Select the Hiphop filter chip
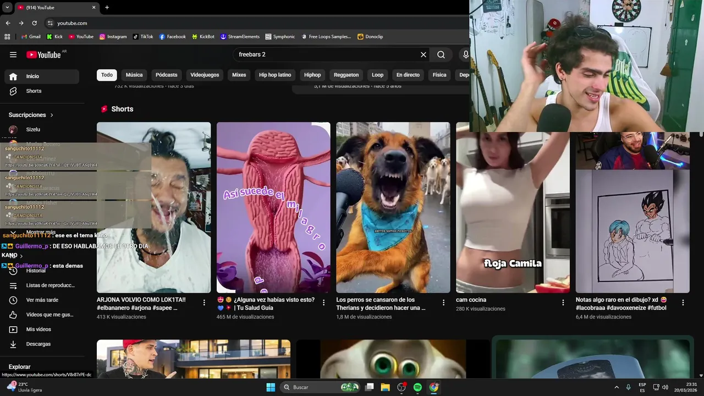 pos(312,75)
